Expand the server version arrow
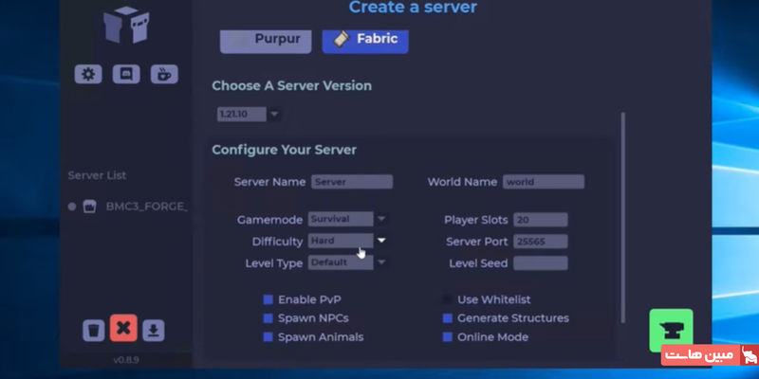Image resolution: width=759 pixels, height=379 pixels. click(274, 115)
